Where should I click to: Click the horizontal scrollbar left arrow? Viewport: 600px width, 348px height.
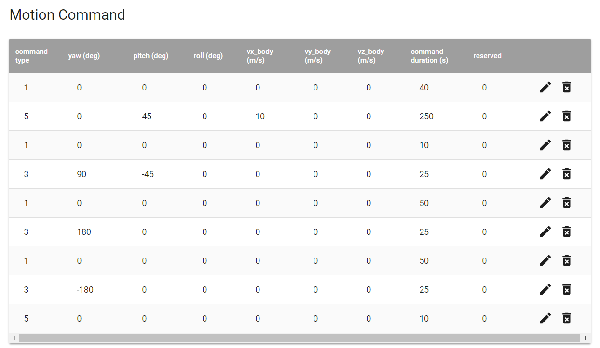(14, 338)
